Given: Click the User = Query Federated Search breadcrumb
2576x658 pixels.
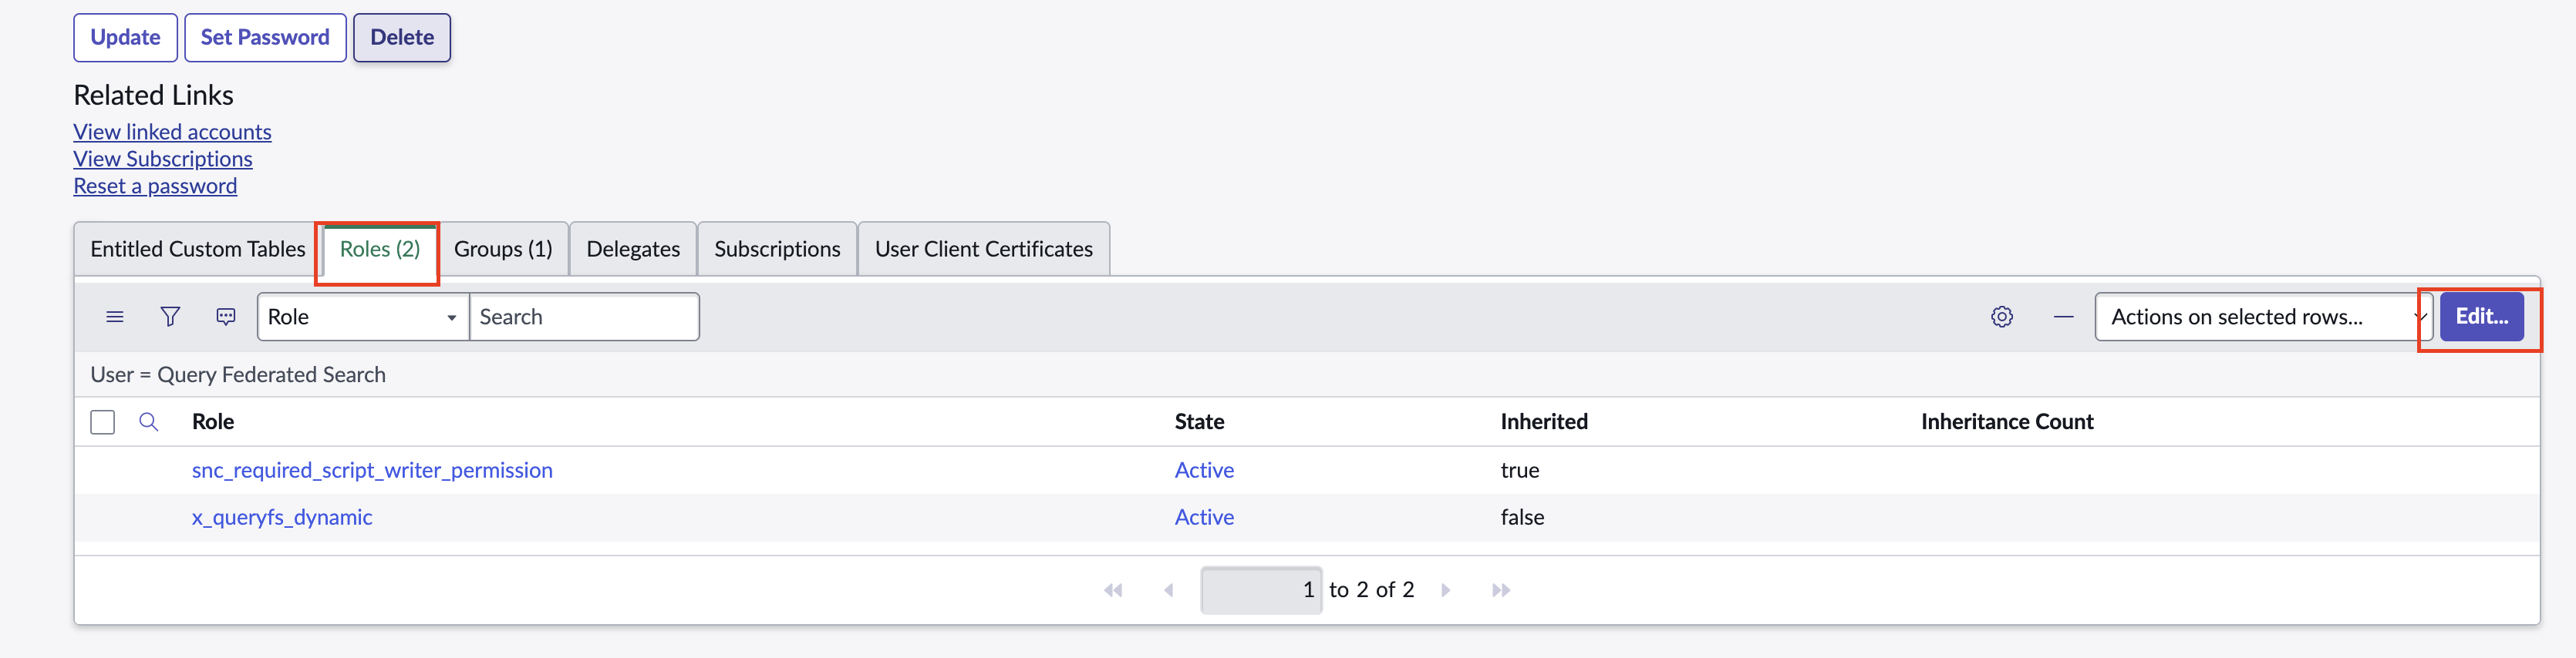Looking at the screenshot, I should [238, 374].
